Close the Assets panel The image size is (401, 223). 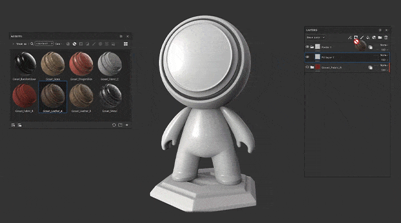tap(128, 36)
